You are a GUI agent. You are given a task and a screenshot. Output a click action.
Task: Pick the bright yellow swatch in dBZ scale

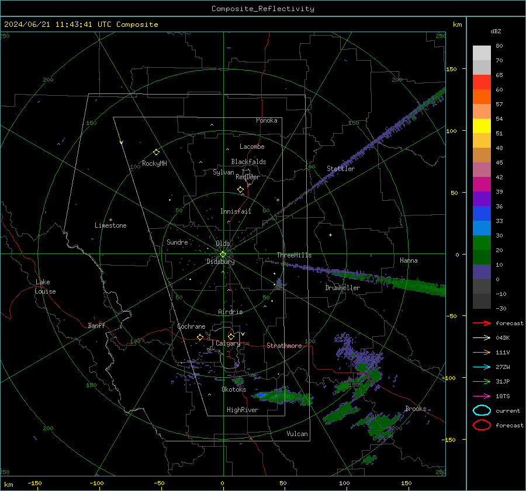pyautogui.click(x=482, y=126)
